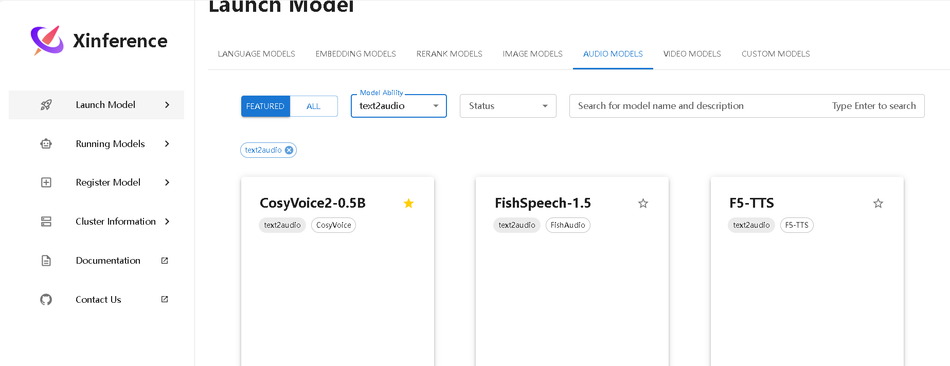The image size is (950, 366).
Task: Click the Register Model plus-box icon
Action: pos(46,182)
